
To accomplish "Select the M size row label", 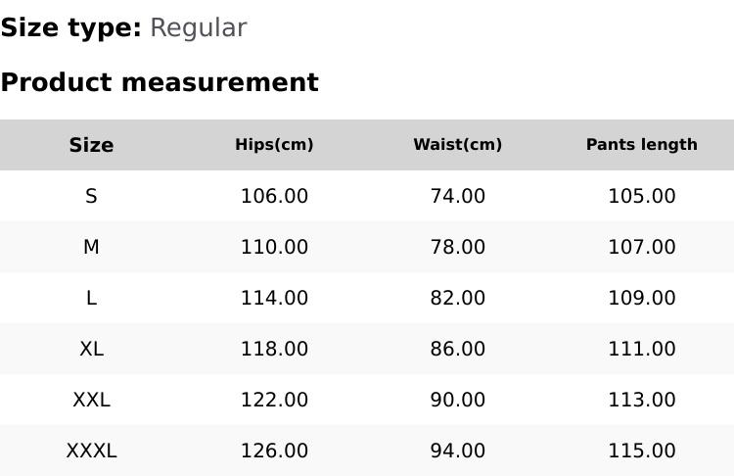I will coord(91,247).
